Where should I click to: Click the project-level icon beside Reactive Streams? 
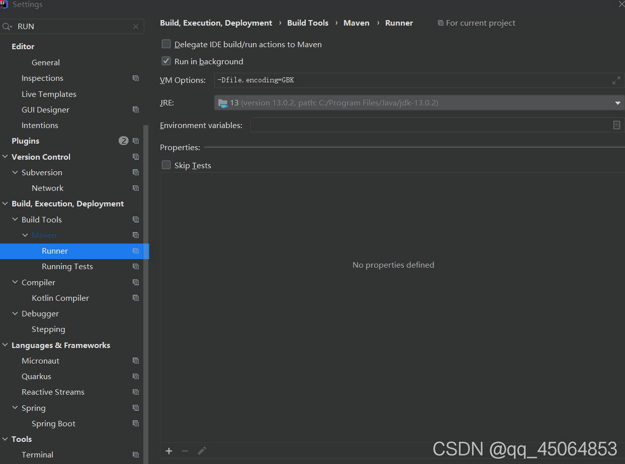click(x=136, y=392)
